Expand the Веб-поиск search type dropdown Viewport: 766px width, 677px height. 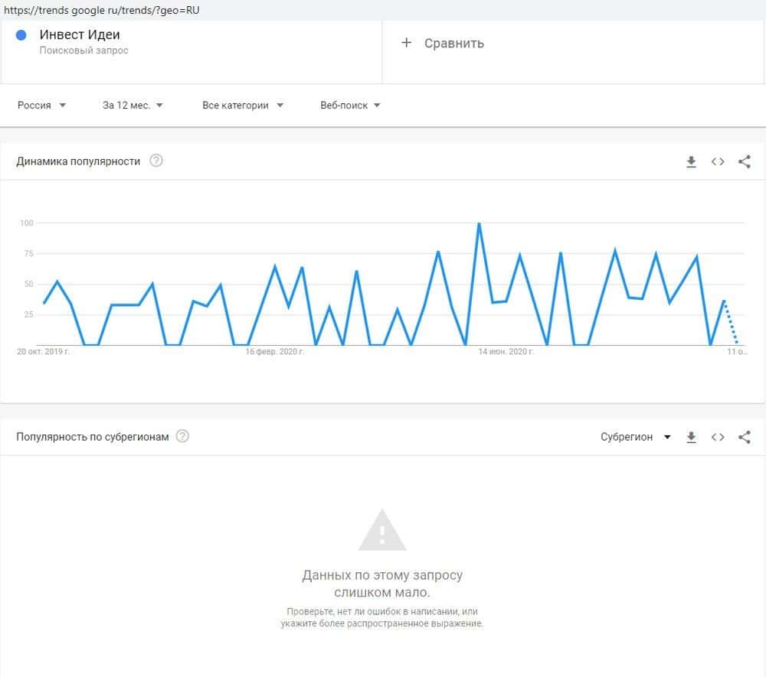350,106
